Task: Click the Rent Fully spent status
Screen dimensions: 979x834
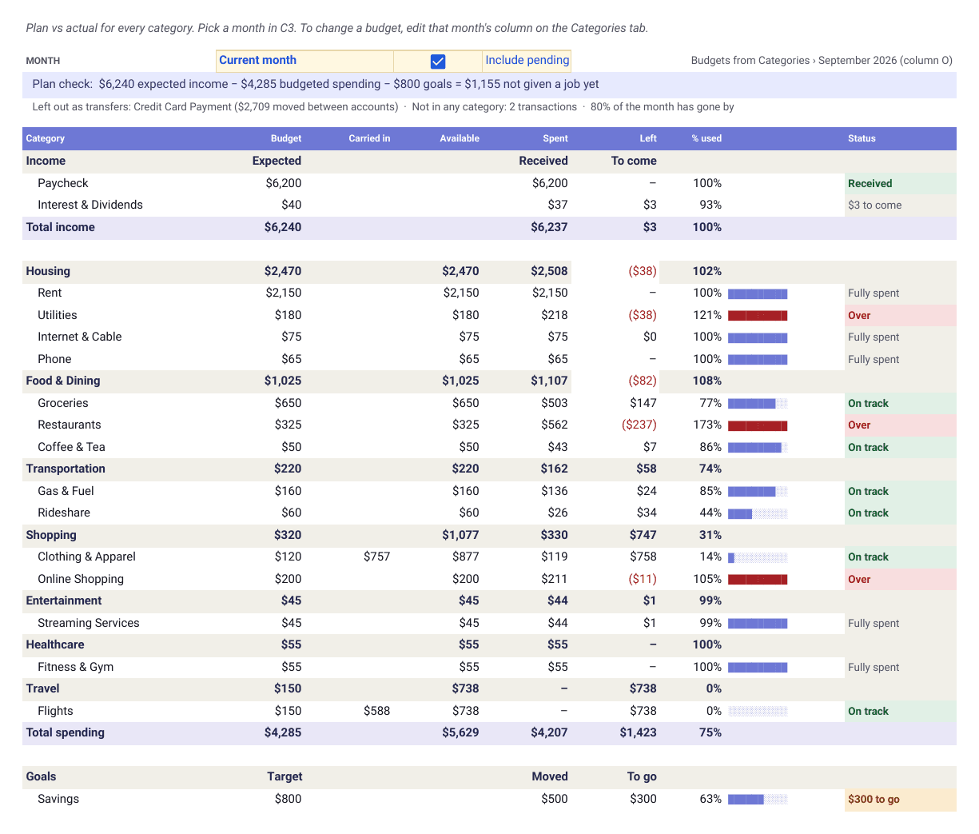Action: click(874, 293)
